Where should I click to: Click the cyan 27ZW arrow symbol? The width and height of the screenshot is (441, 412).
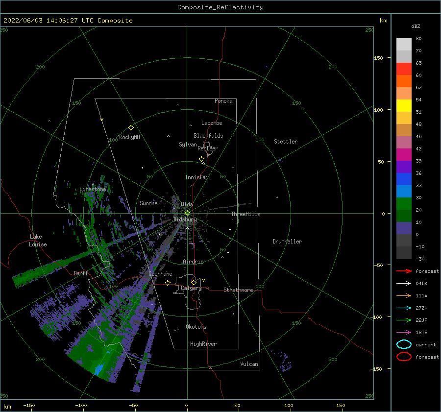(404, 308)
